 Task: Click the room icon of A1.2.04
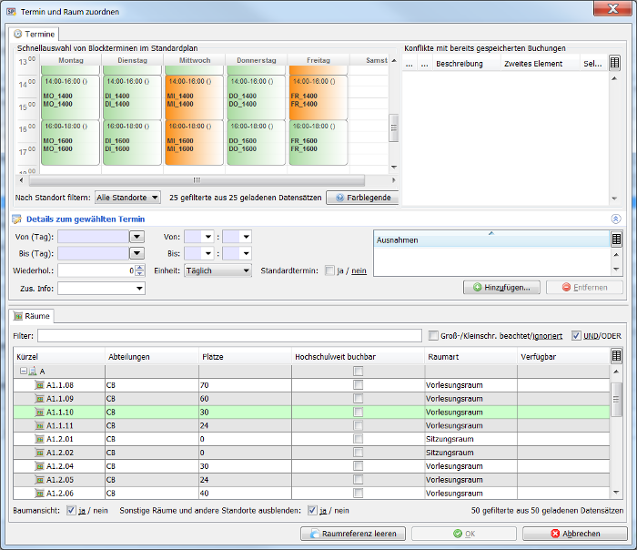(39, 466)
